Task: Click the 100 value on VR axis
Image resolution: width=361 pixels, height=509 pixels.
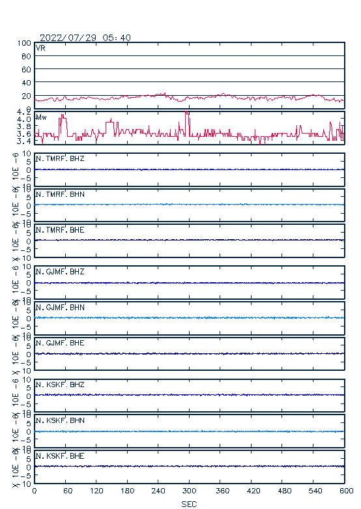Action: (24, 43)
